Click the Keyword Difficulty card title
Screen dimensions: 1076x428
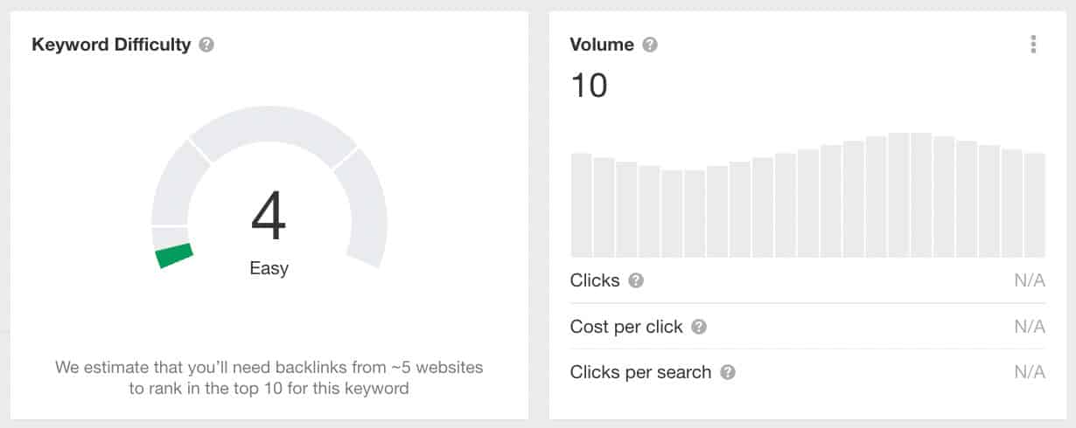[111, 45]
